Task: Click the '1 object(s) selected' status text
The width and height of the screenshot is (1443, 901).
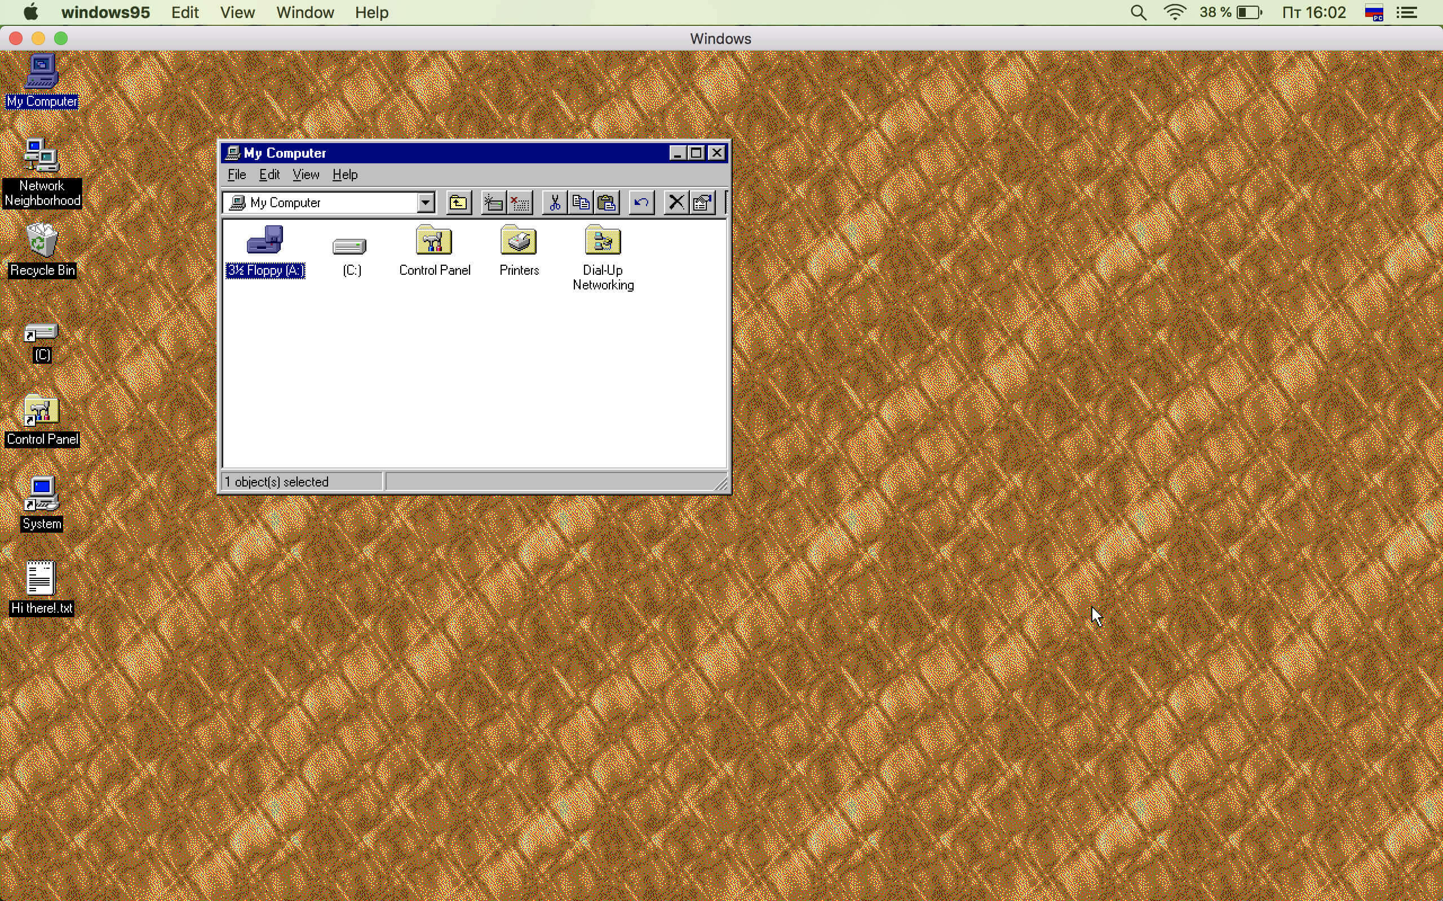Action: pos(276,481)
